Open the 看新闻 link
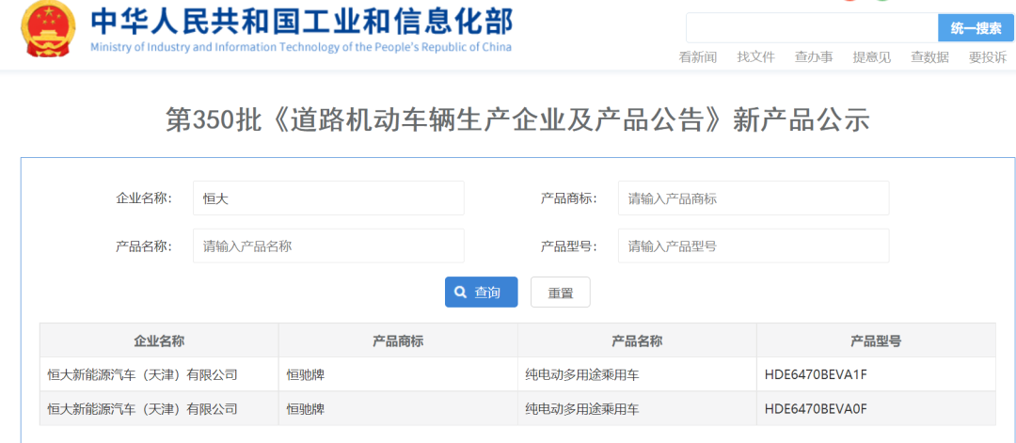The height and width of the screenshot is (443, 1016). click(698, 57)
